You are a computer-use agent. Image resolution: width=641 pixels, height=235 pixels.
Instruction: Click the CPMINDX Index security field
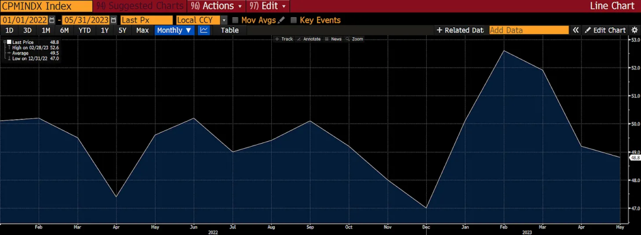pos(46,6)
